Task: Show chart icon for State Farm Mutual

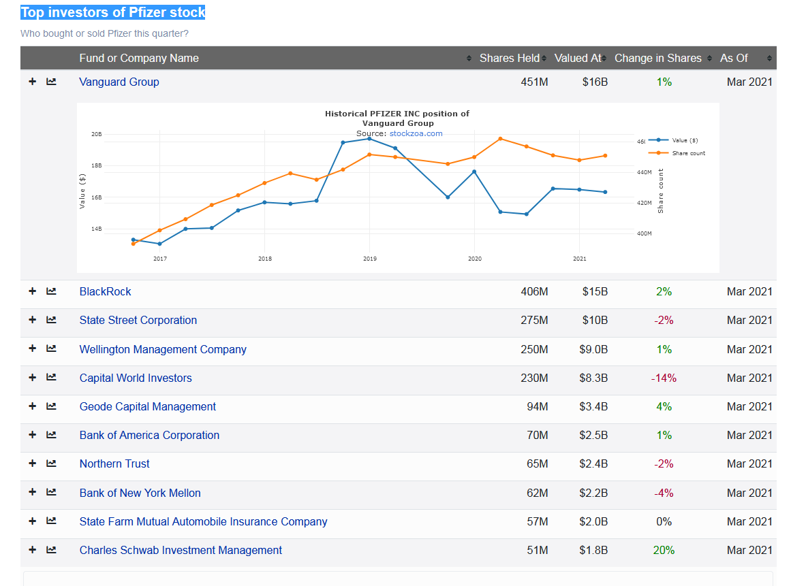Action: tap(51, 521)
